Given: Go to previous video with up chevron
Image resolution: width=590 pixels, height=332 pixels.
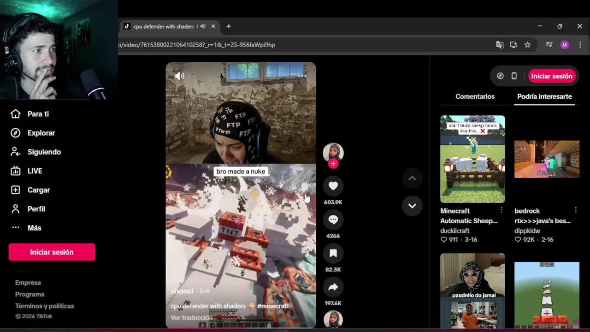Looking at the screenshot, I should [412, 178].
